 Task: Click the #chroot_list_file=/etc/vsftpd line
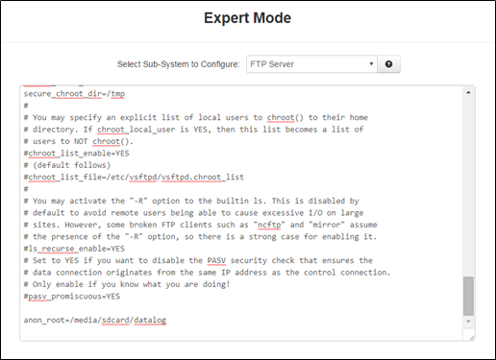tap(134, 178)
